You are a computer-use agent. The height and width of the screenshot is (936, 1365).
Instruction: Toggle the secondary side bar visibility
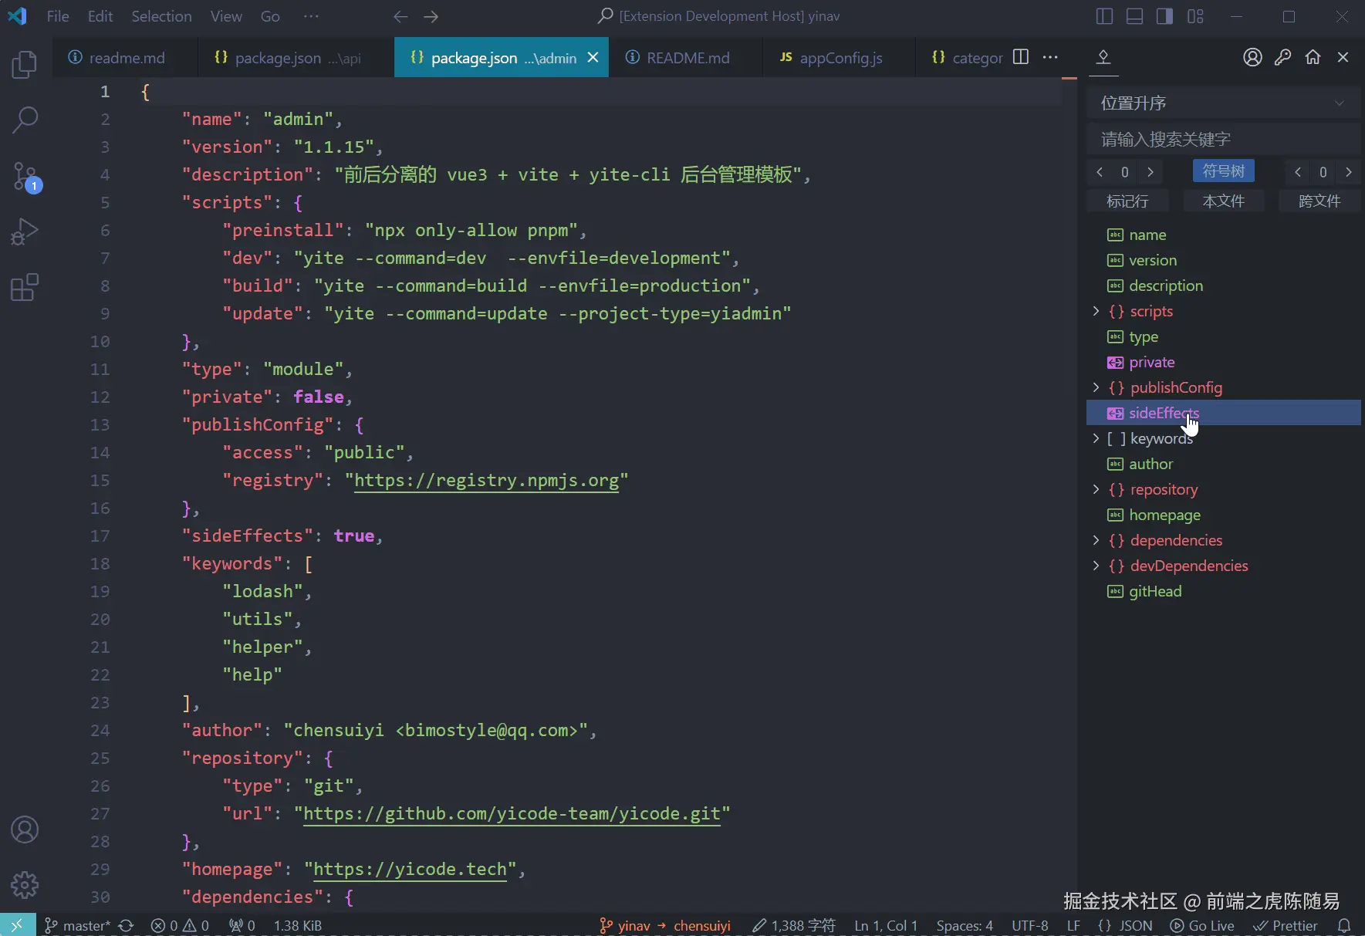tap(1164, 16)
